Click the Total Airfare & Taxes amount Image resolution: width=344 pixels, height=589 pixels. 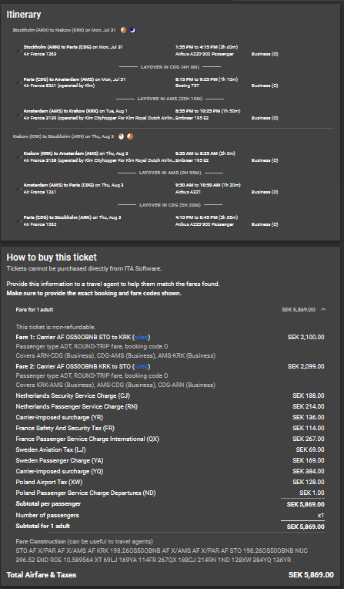311,575
